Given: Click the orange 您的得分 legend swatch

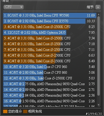Looking at the screenshot, I should coord(5,111).
